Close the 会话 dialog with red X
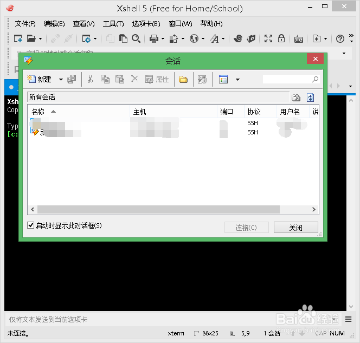Viewport: 360px width, 343px height. (x=315, y=59)
